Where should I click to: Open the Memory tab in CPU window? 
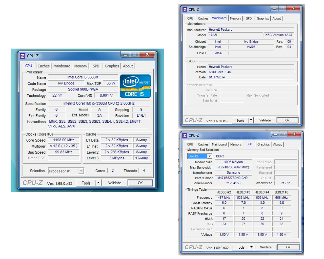pyautogui.click(x=80, y=66)
